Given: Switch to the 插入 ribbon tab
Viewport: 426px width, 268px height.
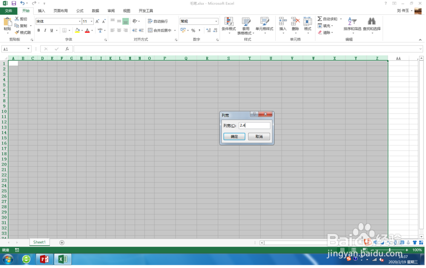Looking at the screenshot, I should 41,11.
